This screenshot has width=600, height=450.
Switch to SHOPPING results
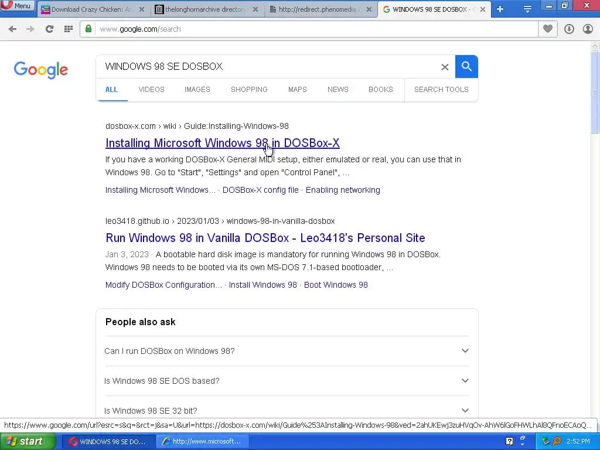click(x=249, y=90)
